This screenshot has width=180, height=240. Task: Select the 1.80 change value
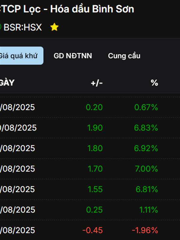click(95, 148)
